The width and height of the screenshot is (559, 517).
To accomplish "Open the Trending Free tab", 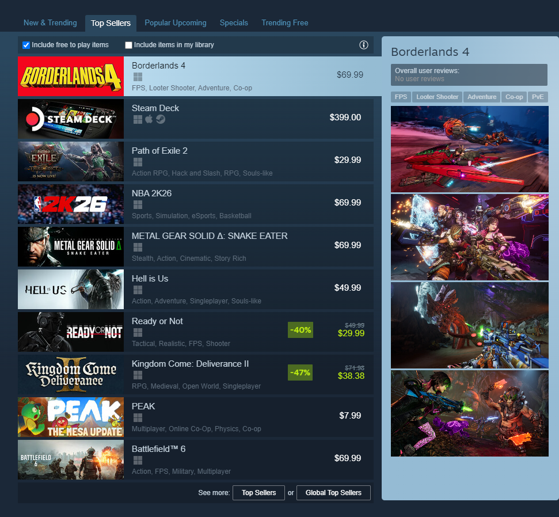I will 285,23.
